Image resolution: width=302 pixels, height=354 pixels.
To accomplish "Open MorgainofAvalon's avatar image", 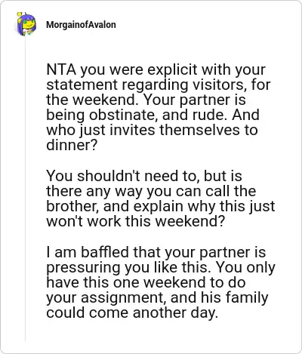I will tap(26, 24).
